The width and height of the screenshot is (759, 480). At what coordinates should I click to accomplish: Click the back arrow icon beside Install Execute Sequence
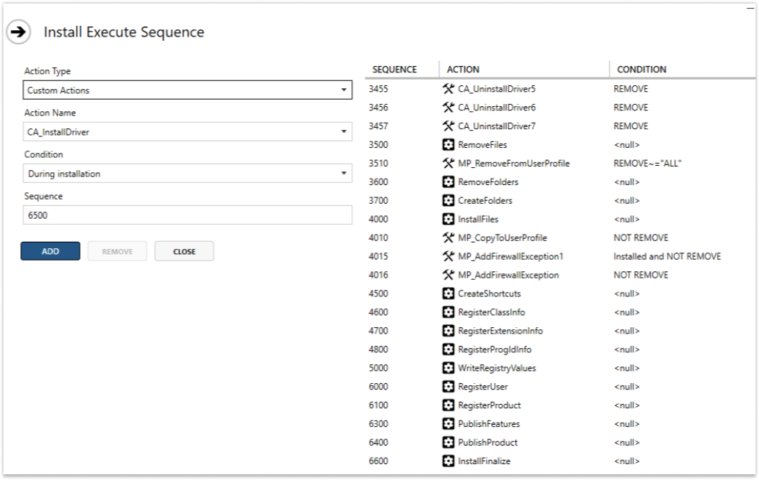(x=19, y=32)
